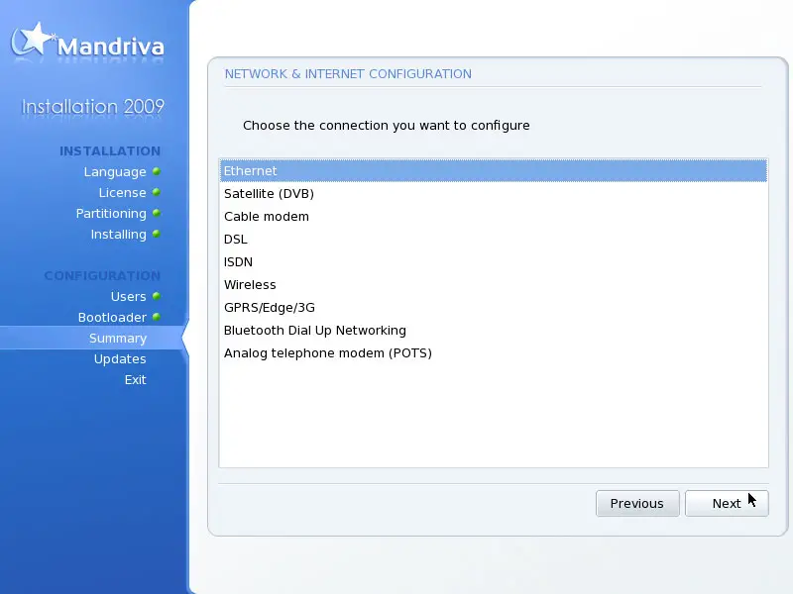Click the Exit step label
Viewport: 793px width, 594px height.
point(136,379)
